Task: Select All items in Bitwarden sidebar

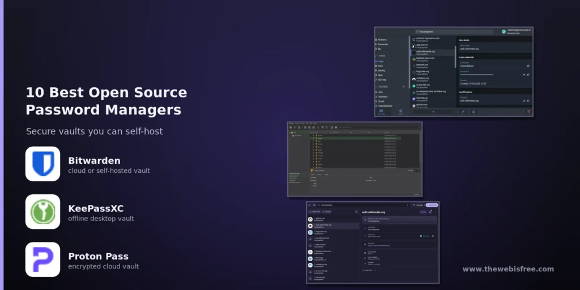Action: [381, 40]
